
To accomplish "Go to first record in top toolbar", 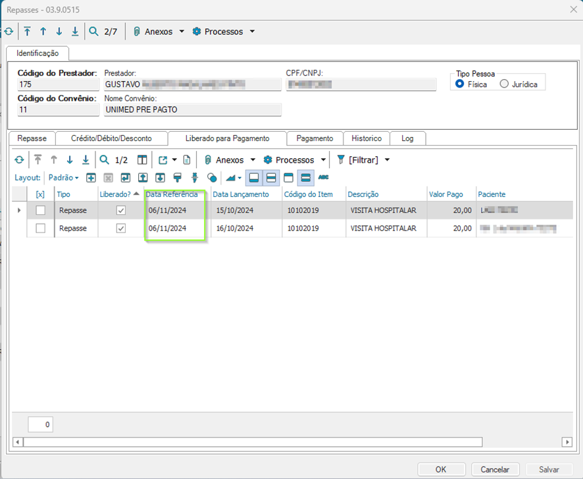I will (27, 32).
